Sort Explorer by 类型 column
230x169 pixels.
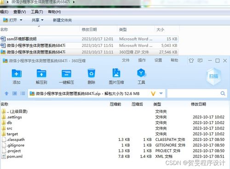[123, 29]
